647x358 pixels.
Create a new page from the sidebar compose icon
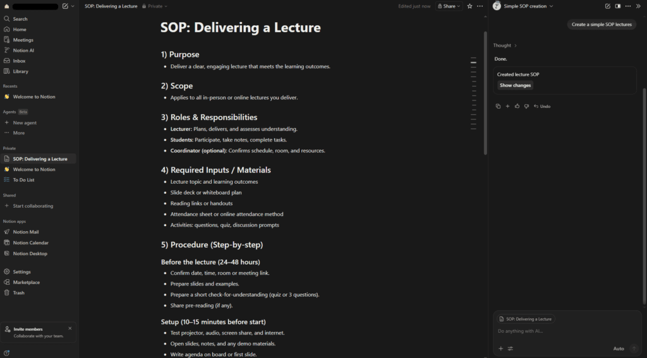[x=65, y=6]
